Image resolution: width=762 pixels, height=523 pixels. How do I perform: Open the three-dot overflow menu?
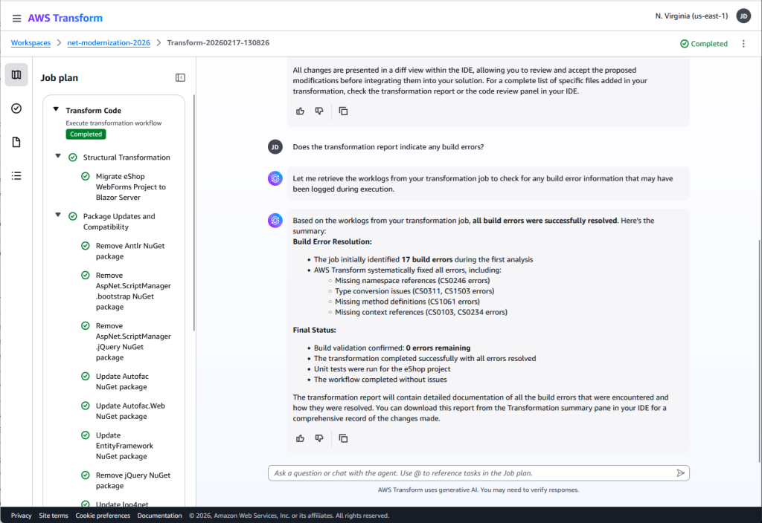(742, 43)
